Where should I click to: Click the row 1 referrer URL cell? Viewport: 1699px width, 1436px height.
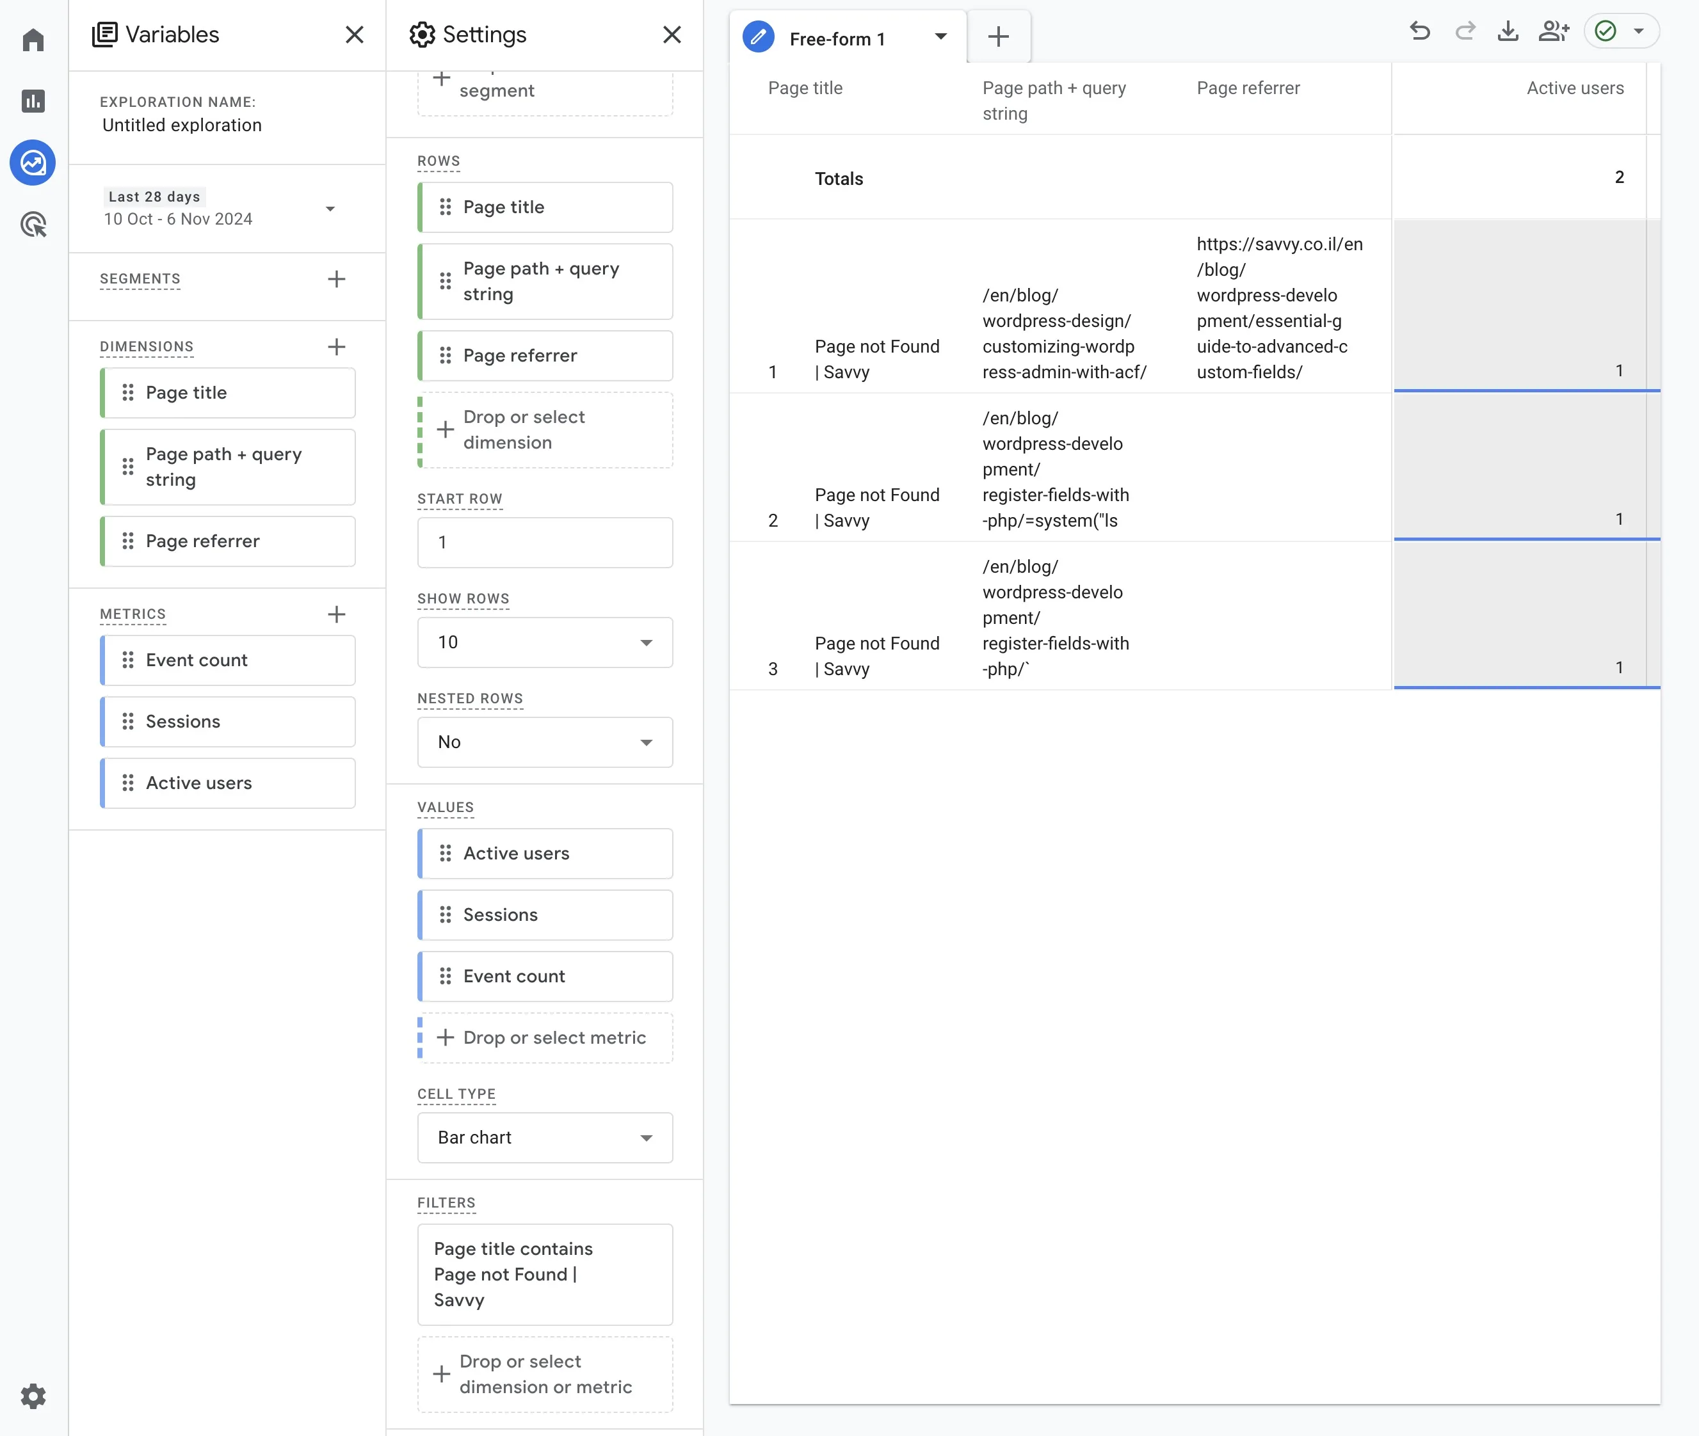point(1280,308)
